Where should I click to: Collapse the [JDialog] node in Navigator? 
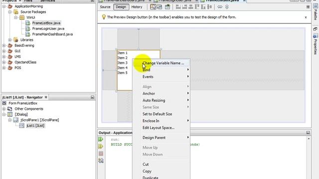point(4,114)
